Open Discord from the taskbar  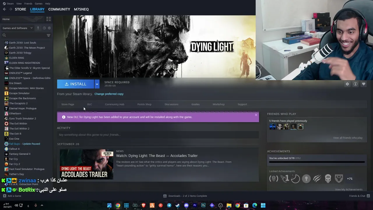point(186,205)
